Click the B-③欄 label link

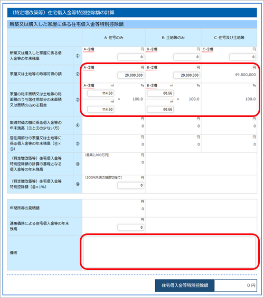(x=152, y=86)
